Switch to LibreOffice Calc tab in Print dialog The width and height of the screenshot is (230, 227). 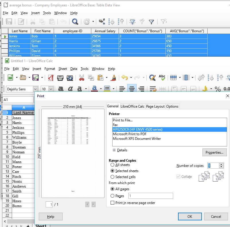pos(132,106)
